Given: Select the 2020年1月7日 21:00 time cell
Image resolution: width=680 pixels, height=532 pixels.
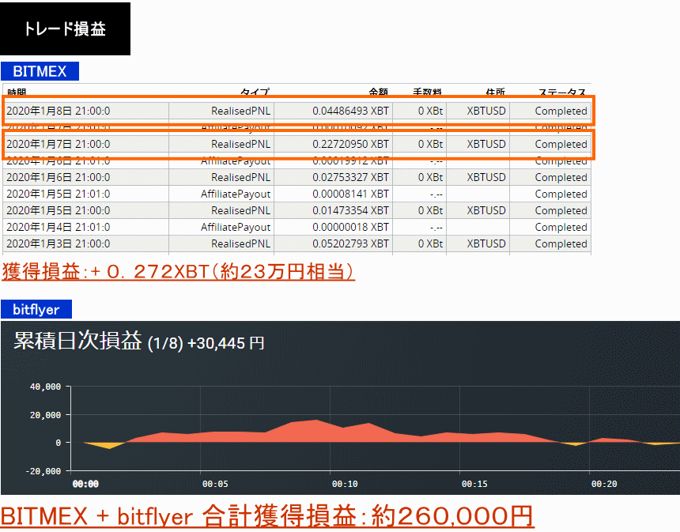Looking at the screenshot, I should point(59,144).
